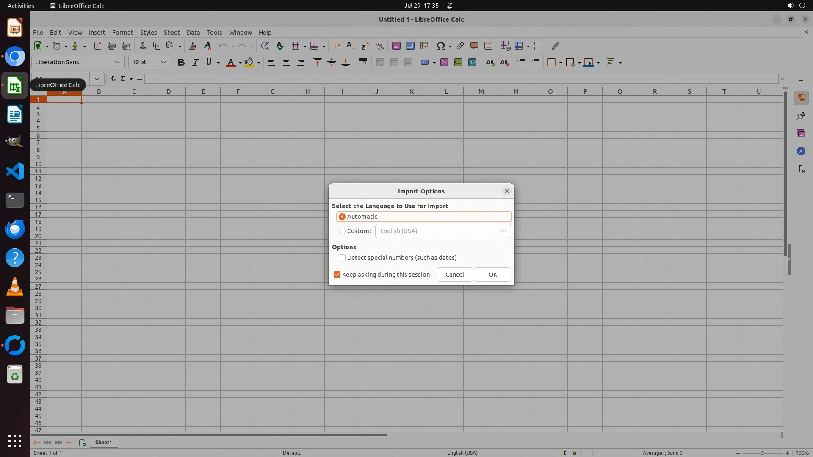Insert special character with Omega icon

pyautogui.click(x=440, y=46)
